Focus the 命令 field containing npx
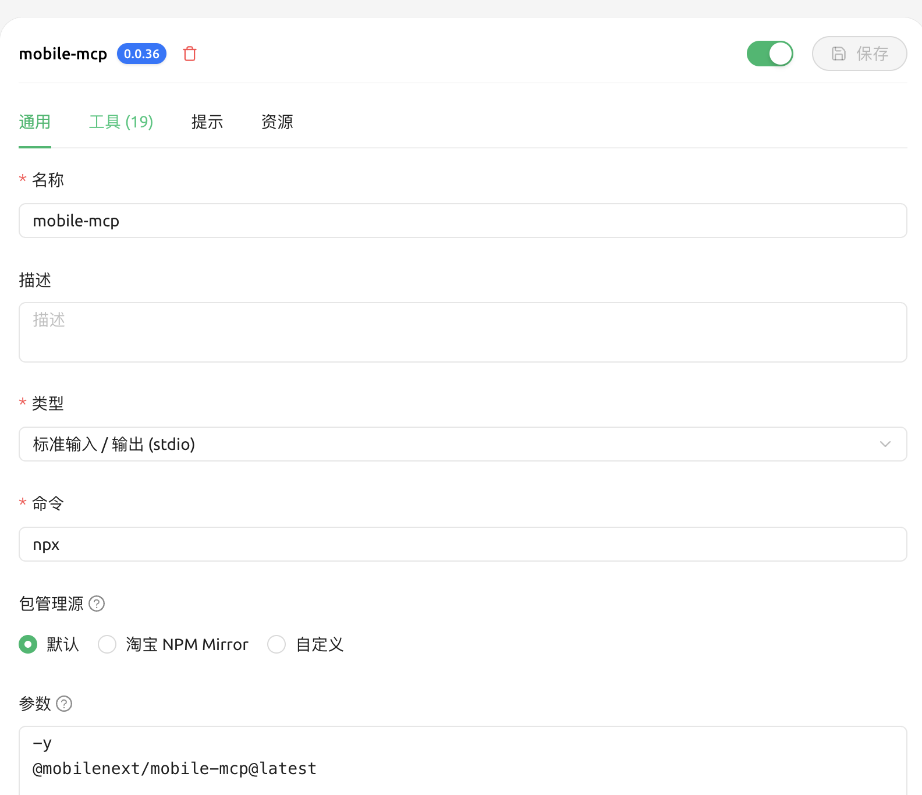The image size is (922, 795). [x=463, y=544]
